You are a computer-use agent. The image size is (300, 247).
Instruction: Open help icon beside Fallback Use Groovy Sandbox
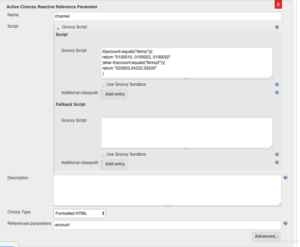click(277, 154)
